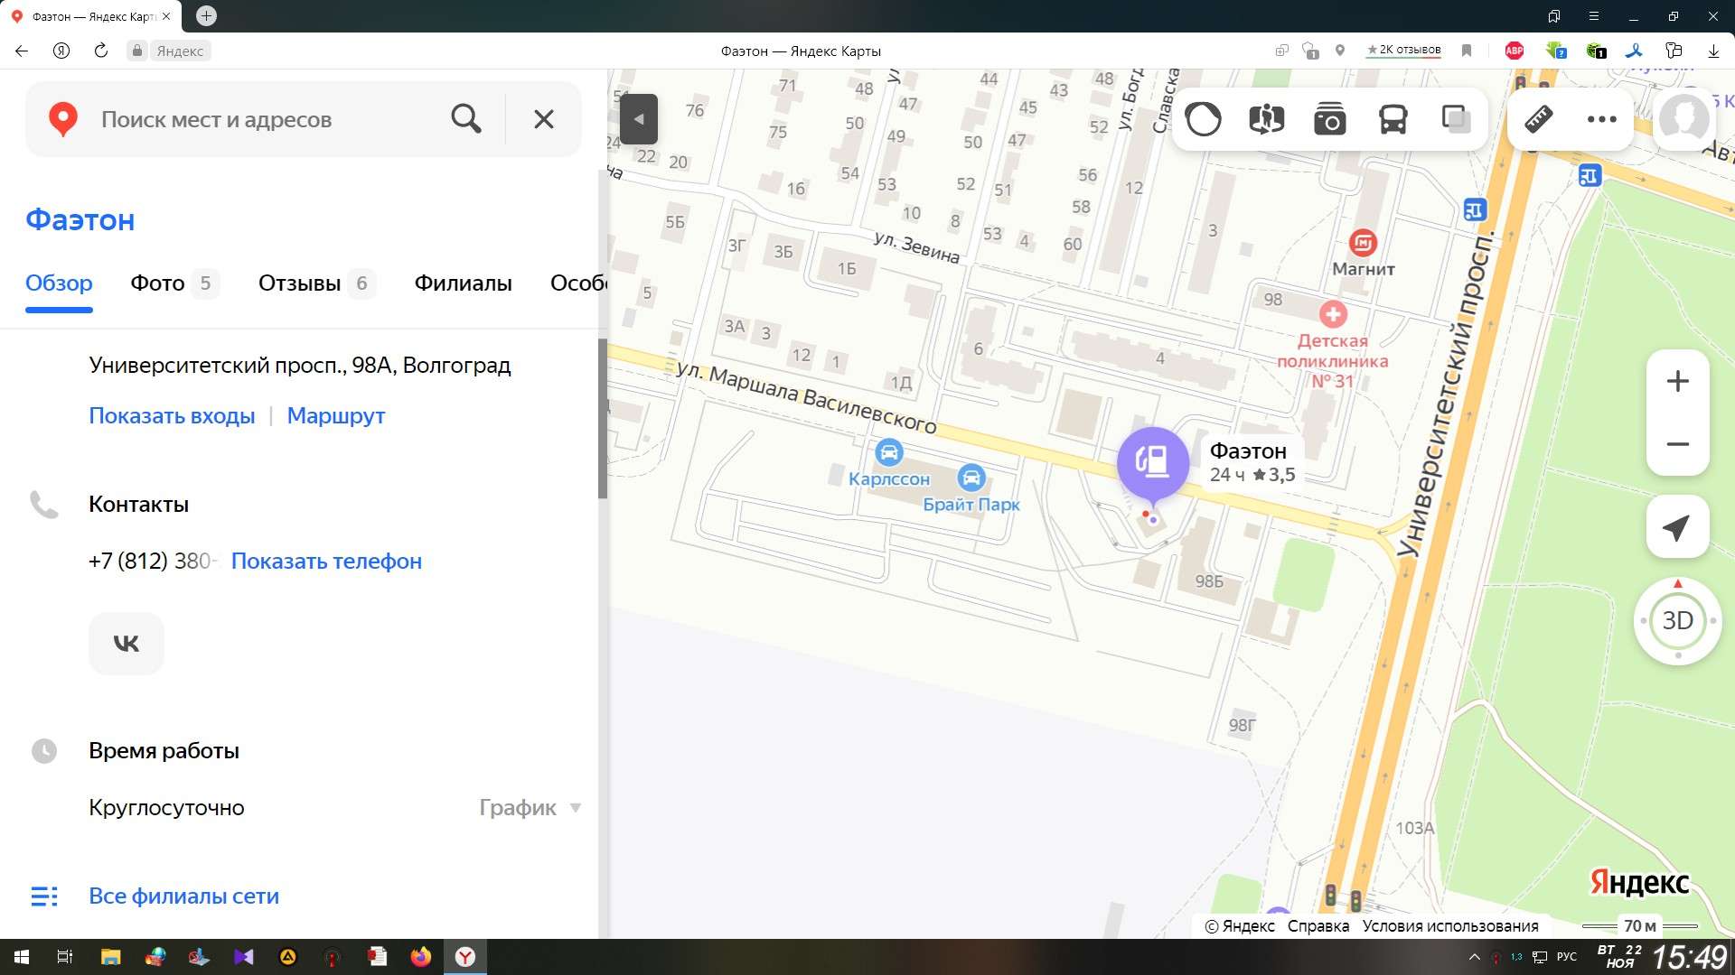Clear the search with the X button

pos(543,119)
